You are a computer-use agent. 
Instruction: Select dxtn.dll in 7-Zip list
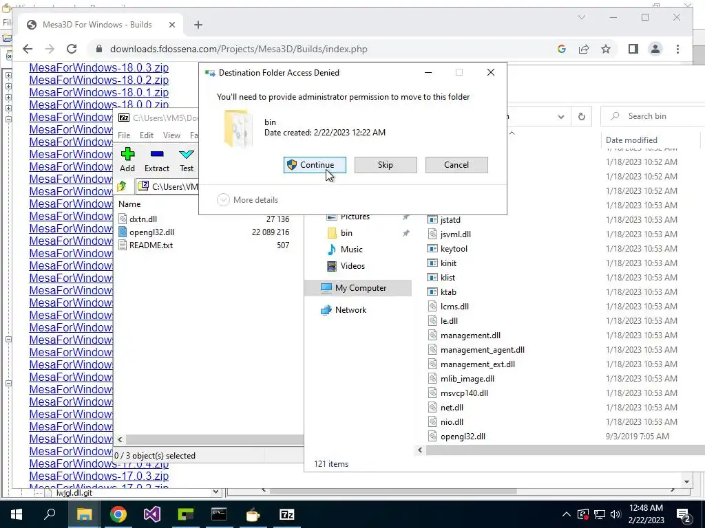(143, 219)
